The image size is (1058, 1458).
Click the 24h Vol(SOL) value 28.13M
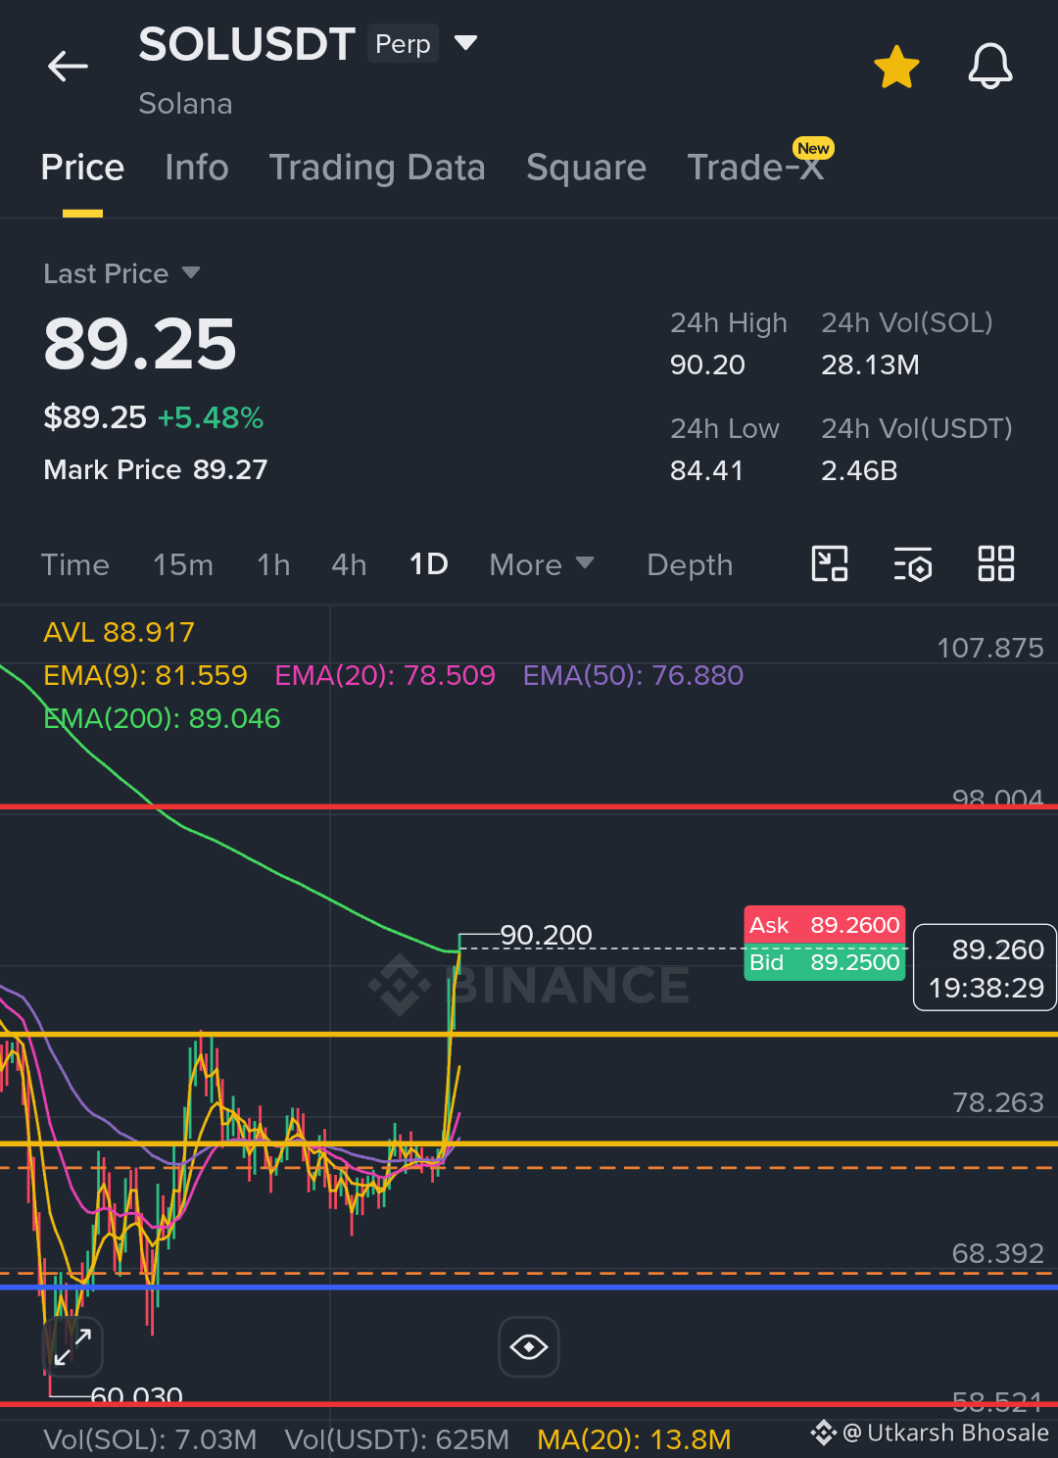pos(870,365)
